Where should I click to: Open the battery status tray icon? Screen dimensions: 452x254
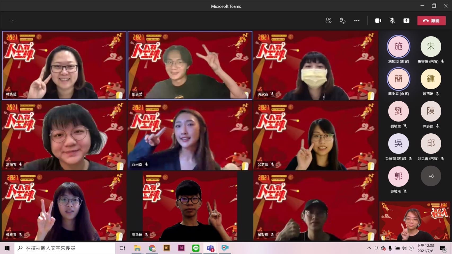point(397,248)
